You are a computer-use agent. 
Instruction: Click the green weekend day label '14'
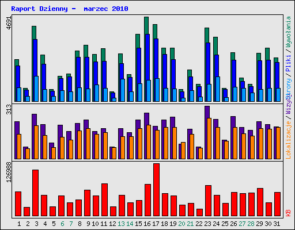130,224
